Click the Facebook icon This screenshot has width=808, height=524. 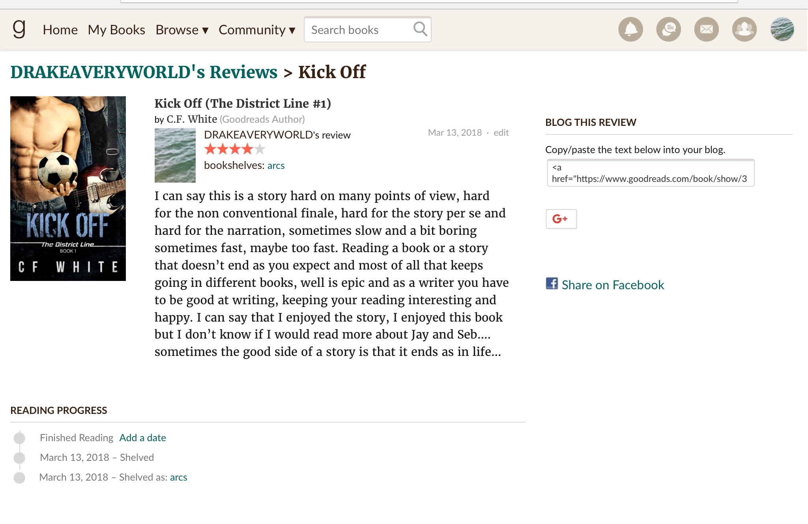tap(552, 284)
